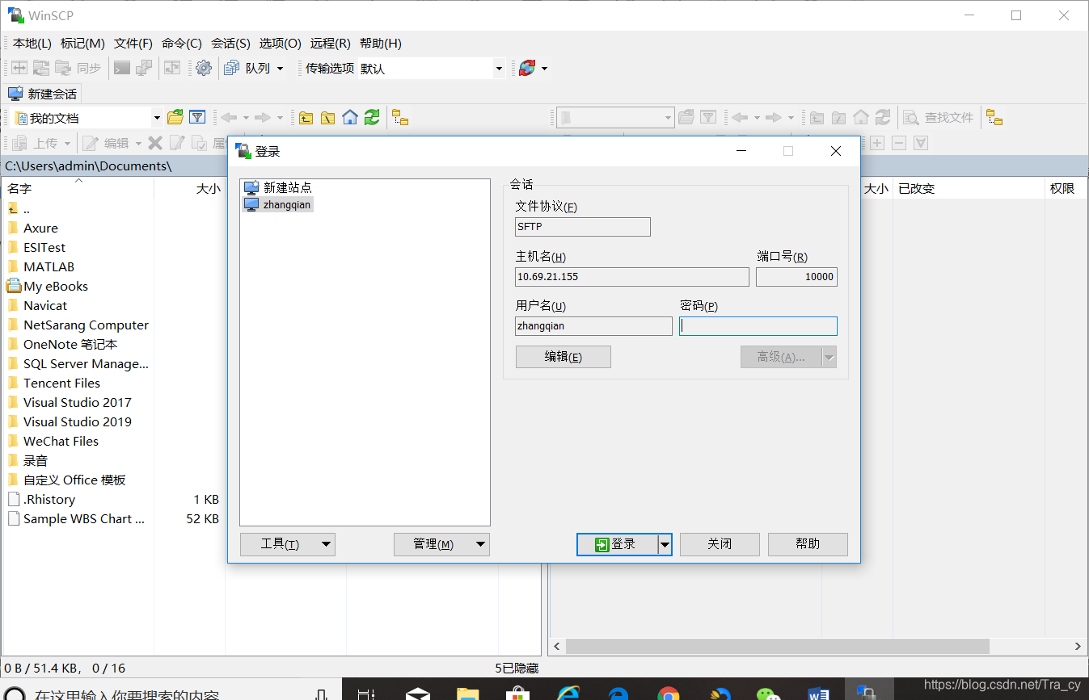
Task: Click the local panel open directory folder icon
Action: [175, 118]
